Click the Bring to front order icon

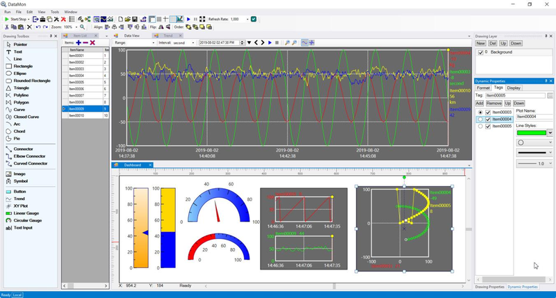(188, 27)
